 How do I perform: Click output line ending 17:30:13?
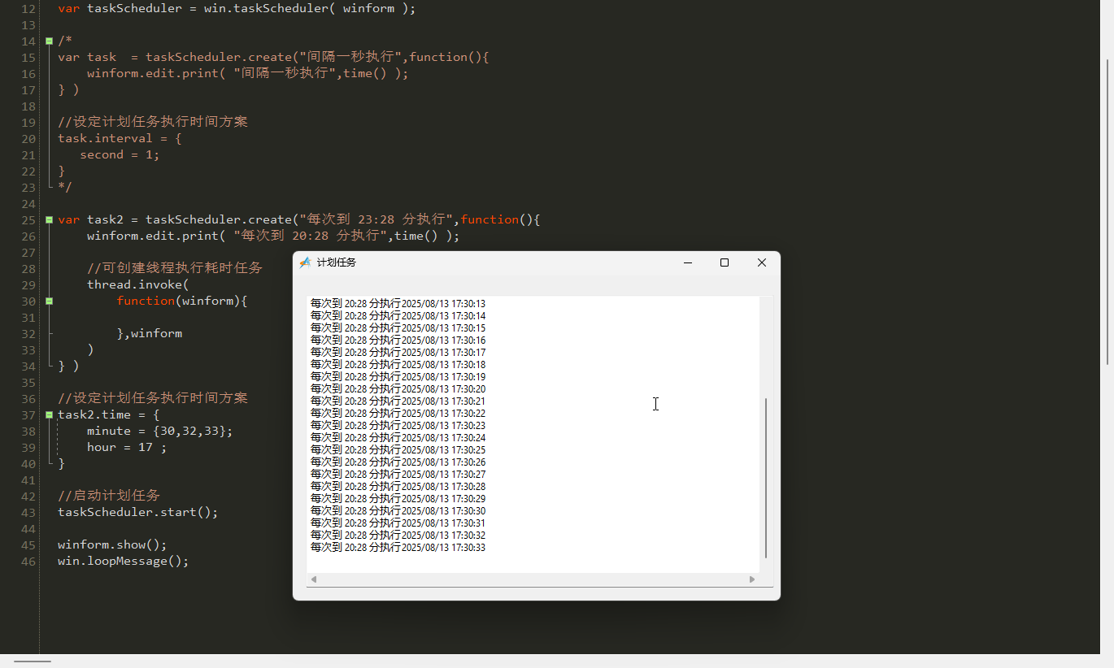click(x=398, y=303)
